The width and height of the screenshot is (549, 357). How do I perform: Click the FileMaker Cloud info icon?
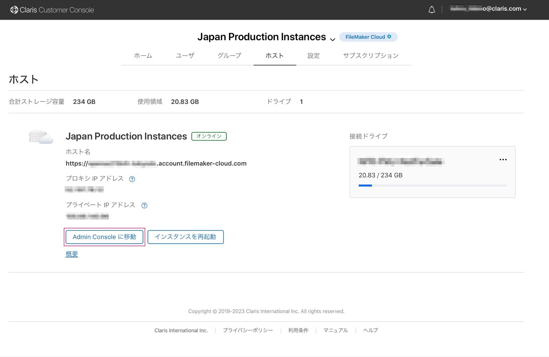[x=389, y=37]
